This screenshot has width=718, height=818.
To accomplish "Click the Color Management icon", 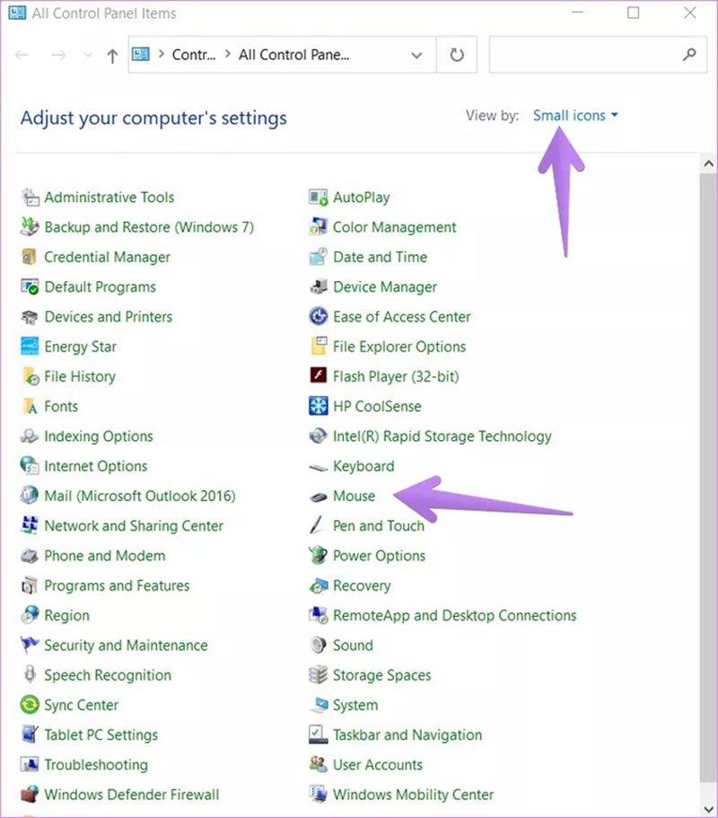I will pyautogui.click(x=318, y=227).
